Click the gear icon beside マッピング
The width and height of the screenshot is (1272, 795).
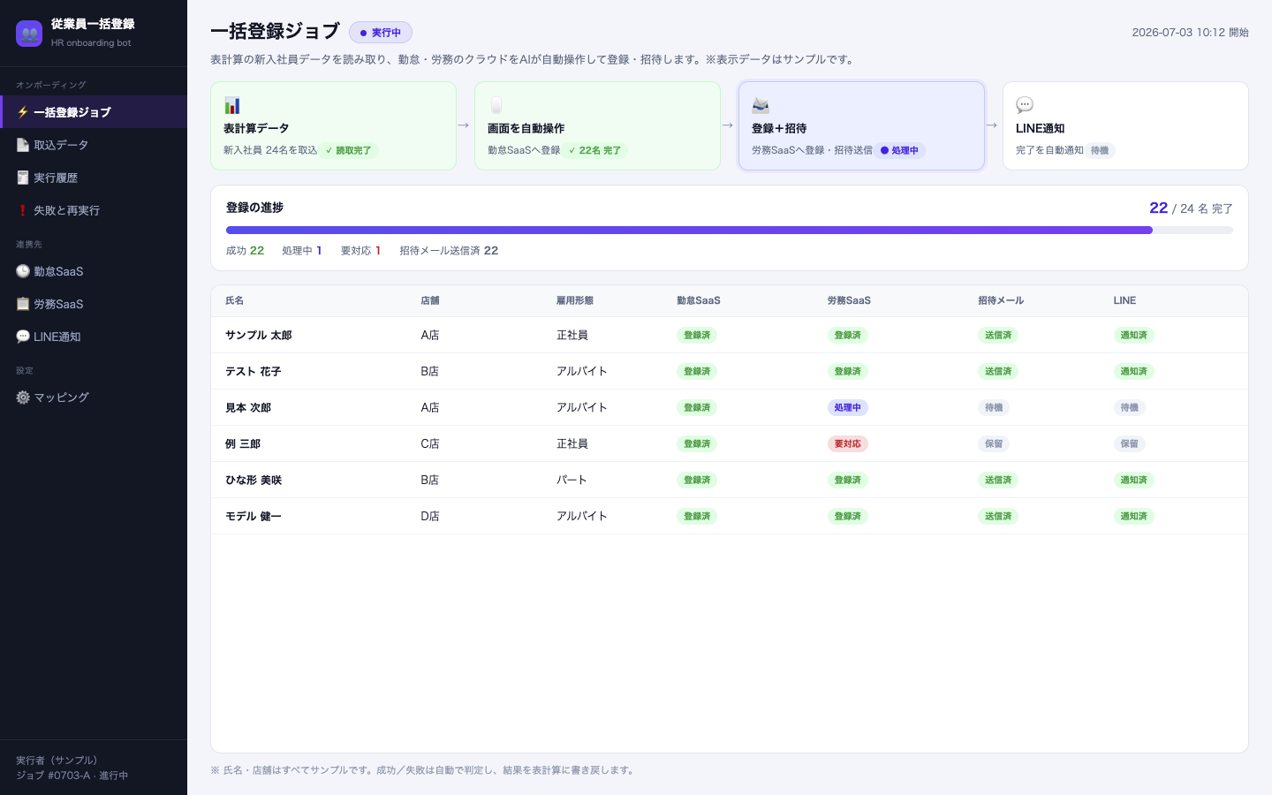pyautogui.click(x=23, y=397)
